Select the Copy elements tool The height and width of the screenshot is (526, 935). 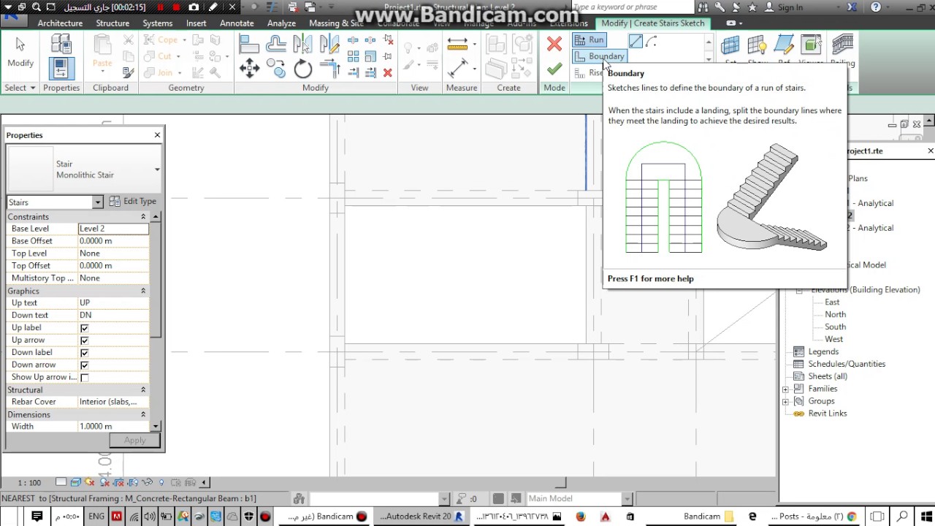[x=276, y=69]
